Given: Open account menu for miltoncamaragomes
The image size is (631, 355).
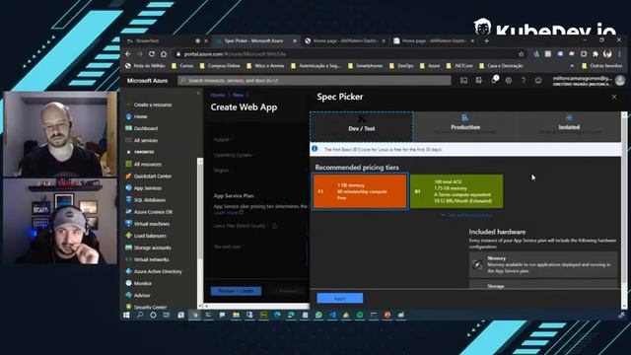Looking at the screenshot, I should [589, 81].
